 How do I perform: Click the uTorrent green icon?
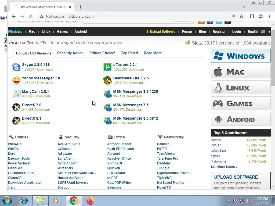[107, 67]
